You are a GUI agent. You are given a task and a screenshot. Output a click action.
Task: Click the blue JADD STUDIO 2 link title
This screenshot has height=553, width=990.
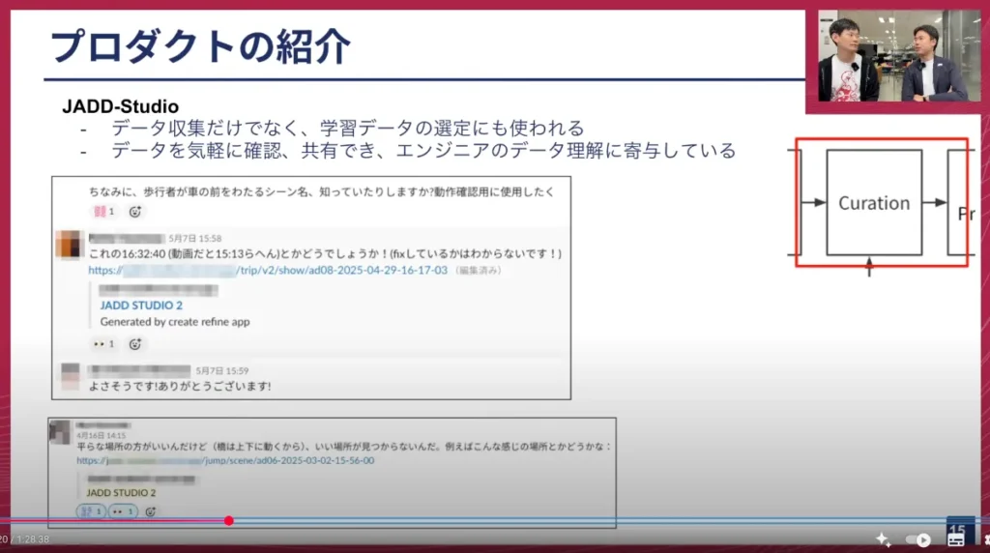tap(141, 306)
